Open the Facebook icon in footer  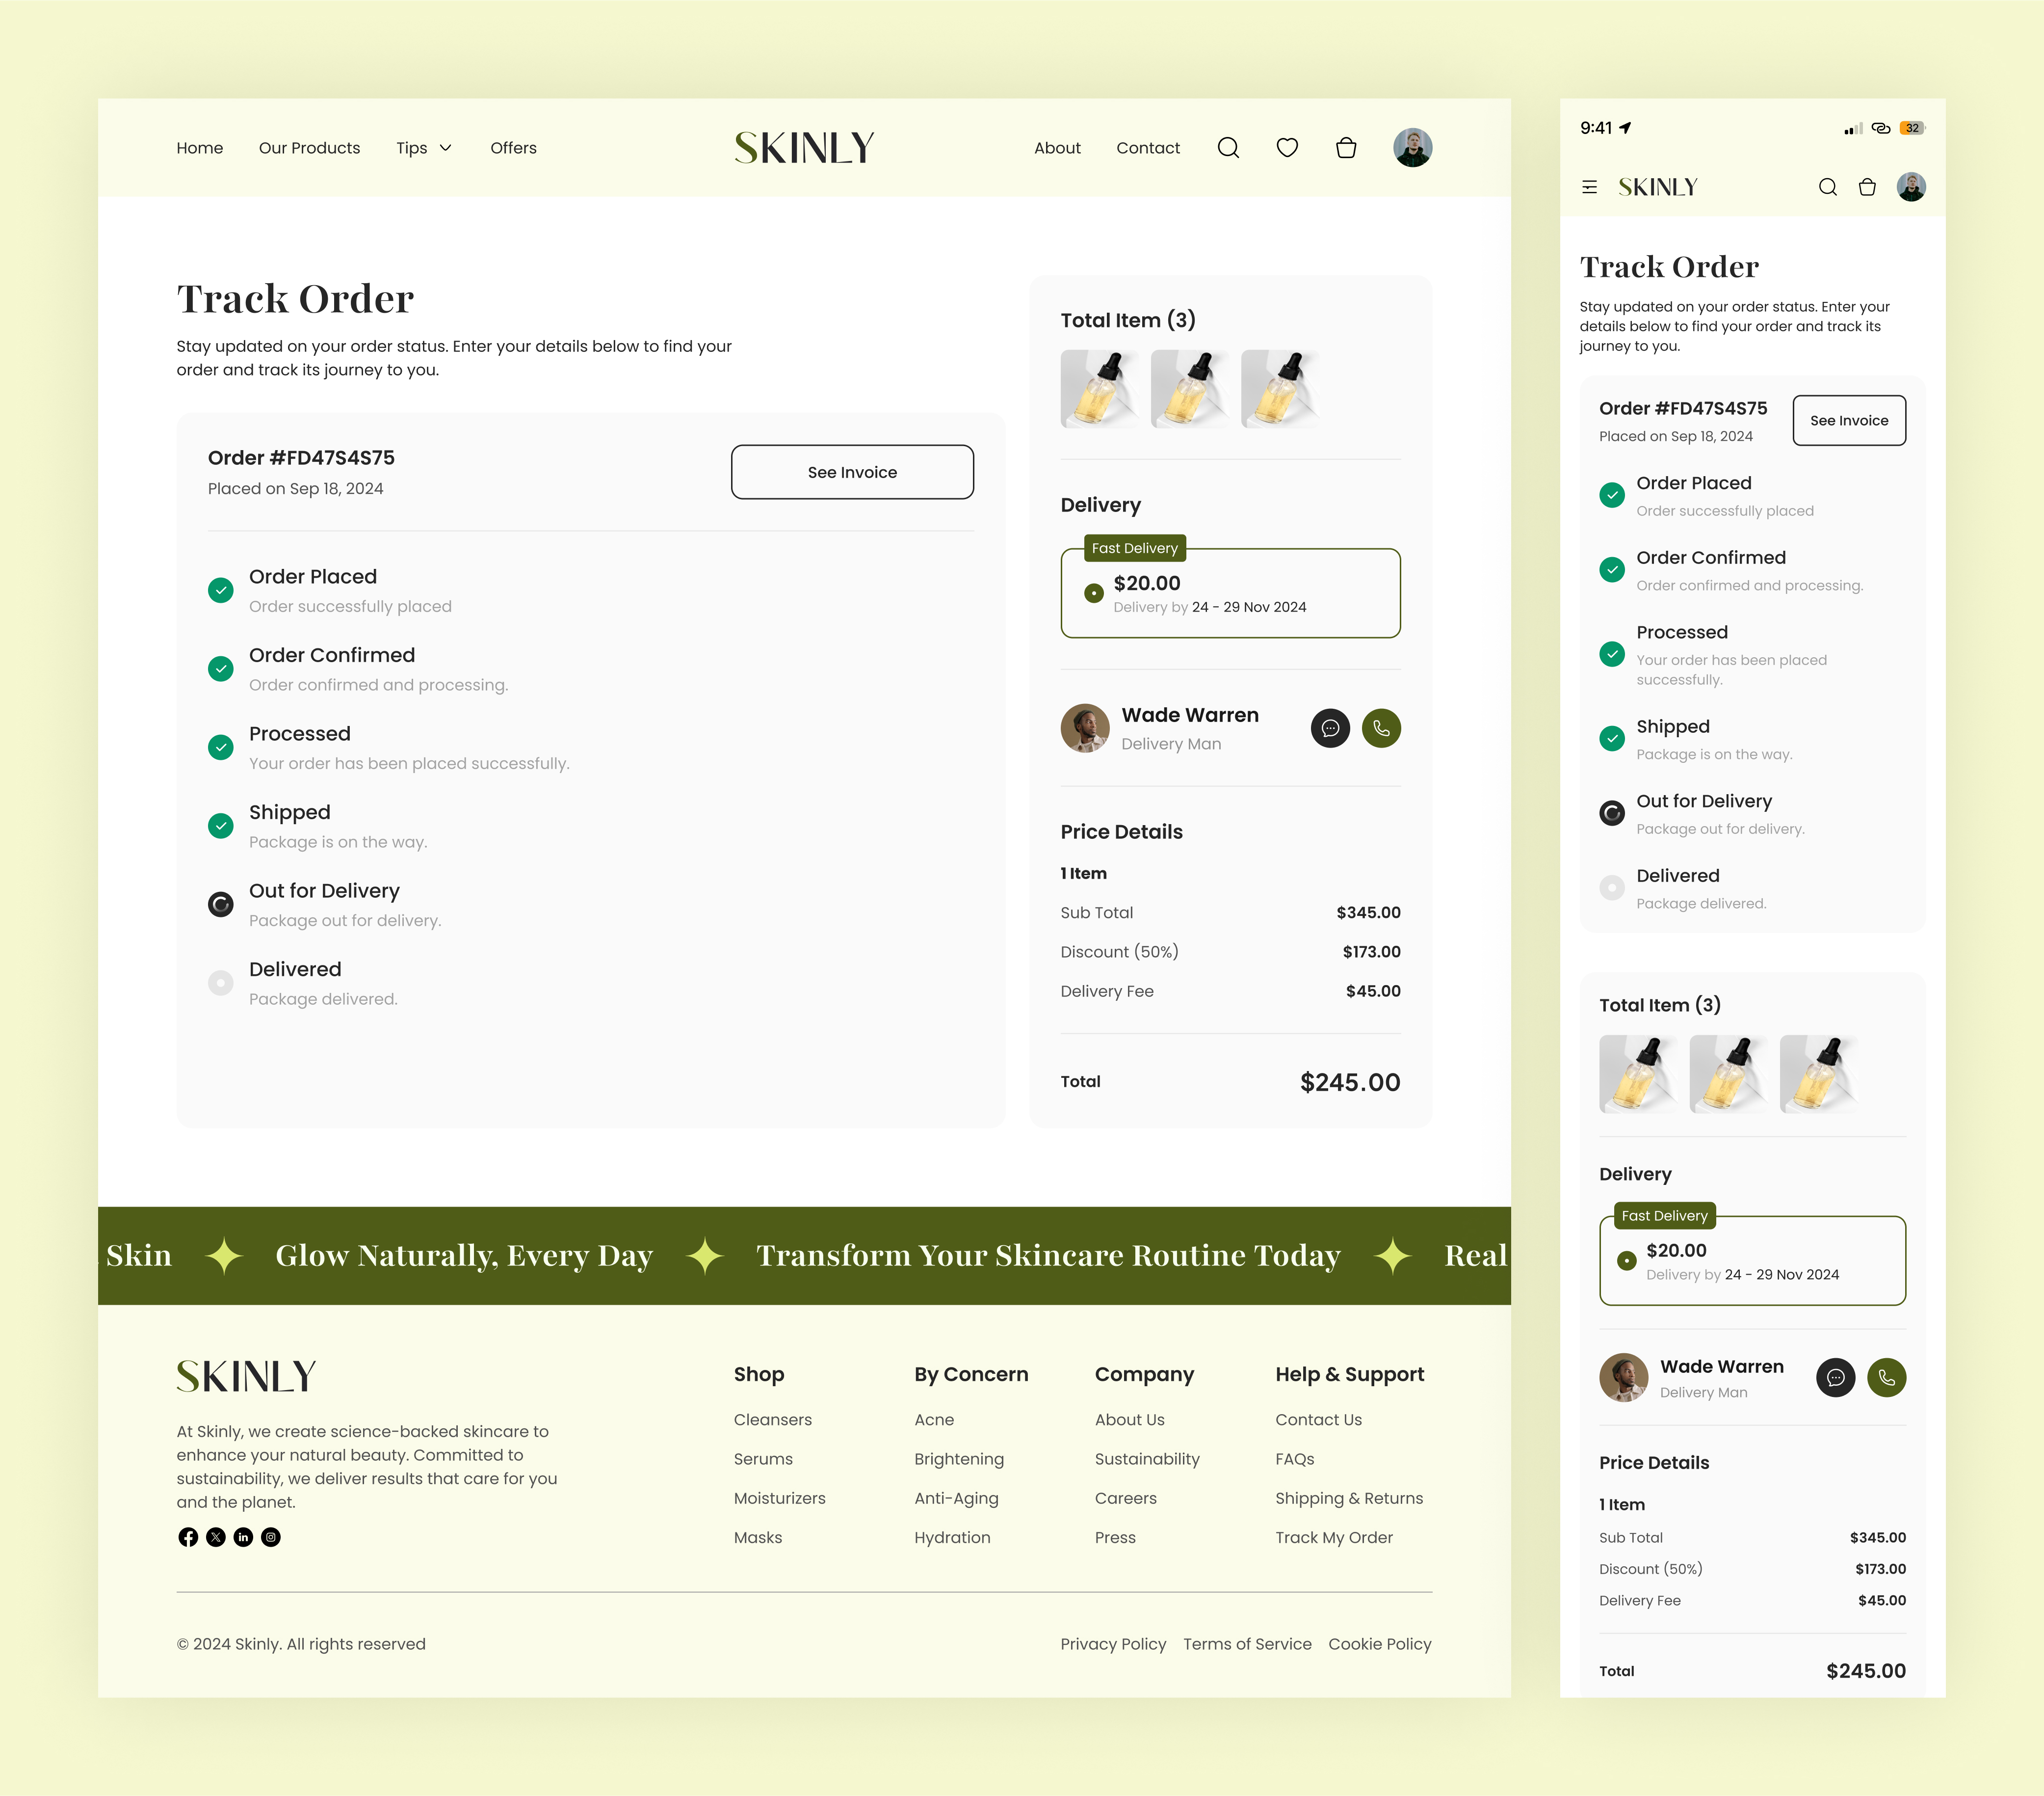click(188, 1537)
